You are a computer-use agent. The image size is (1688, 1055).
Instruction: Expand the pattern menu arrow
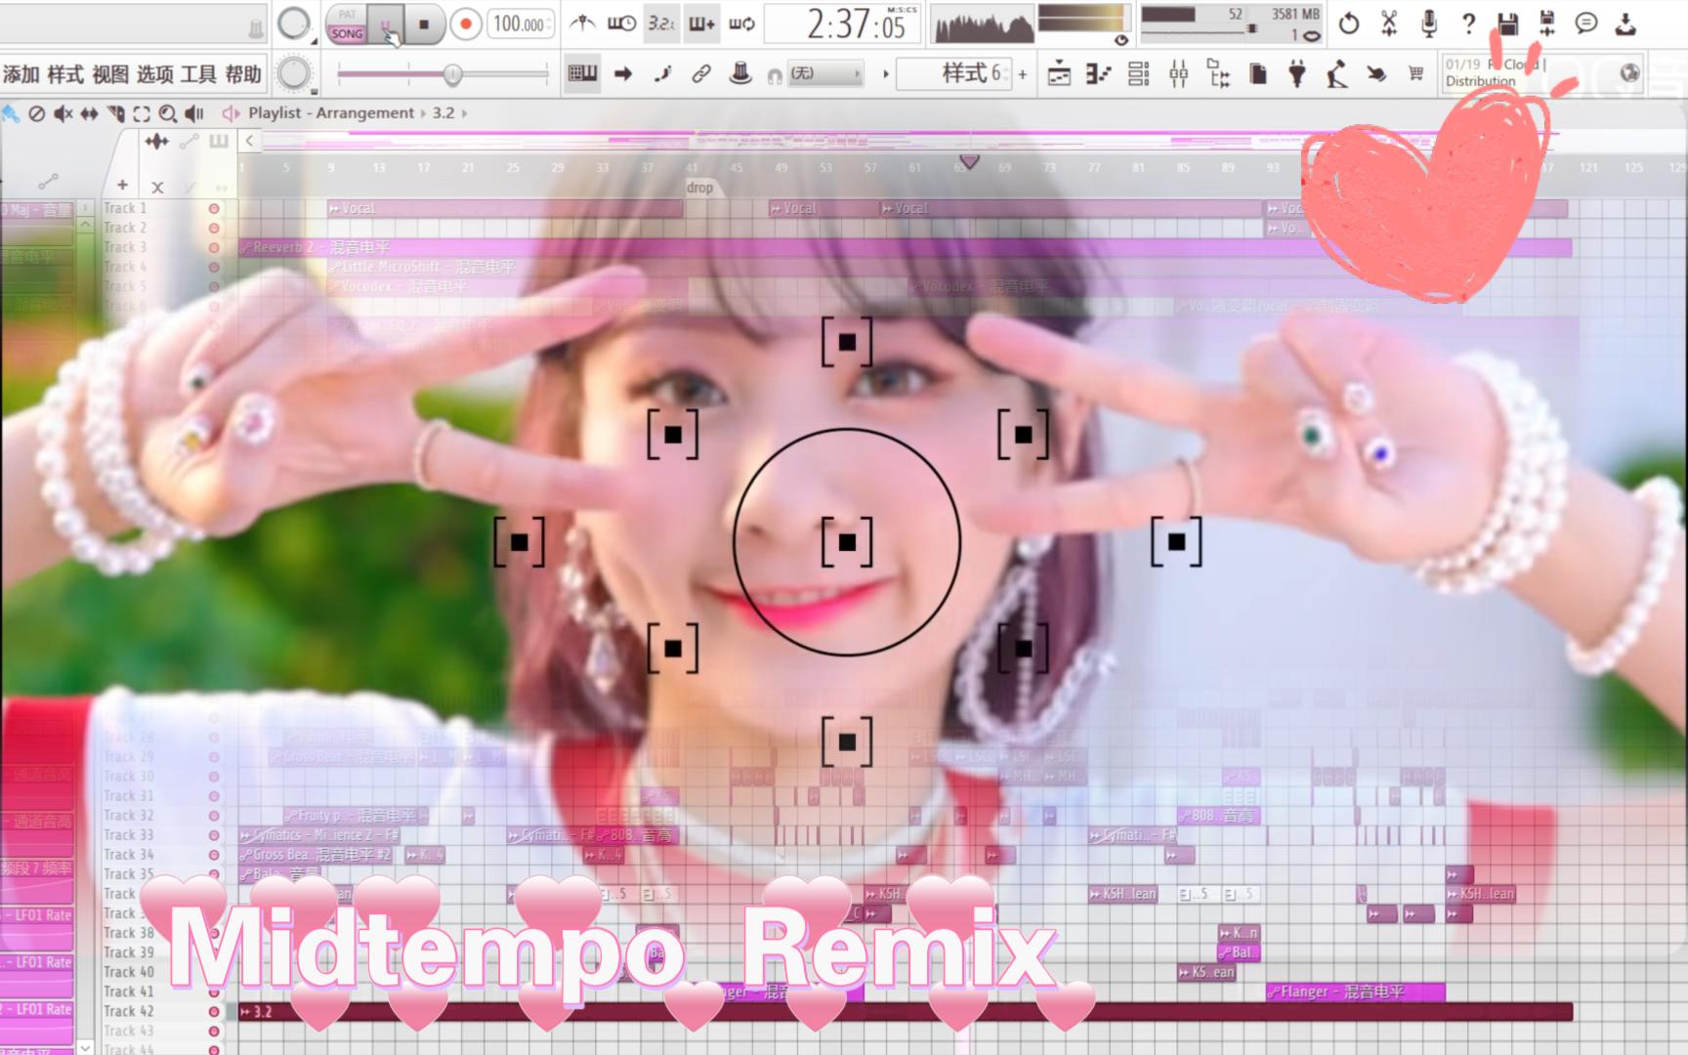tap(885, 73)
